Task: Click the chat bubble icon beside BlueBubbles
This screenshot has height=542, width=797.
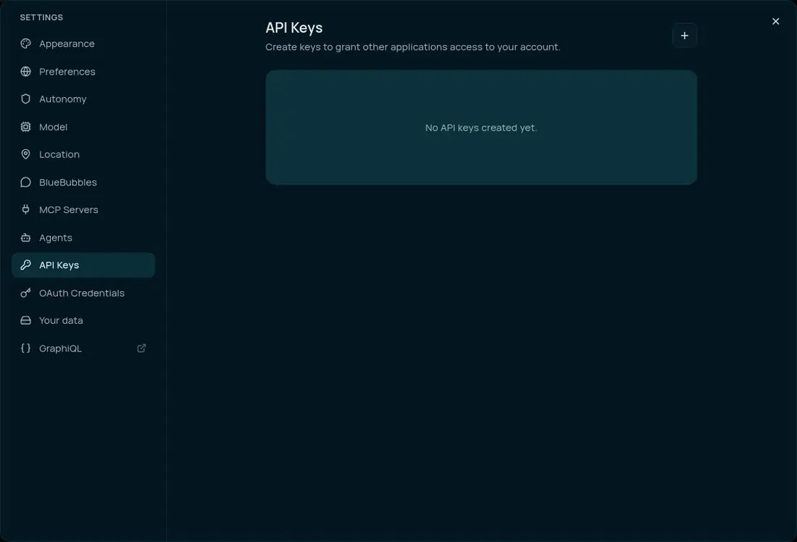Action: coord(25,183)
